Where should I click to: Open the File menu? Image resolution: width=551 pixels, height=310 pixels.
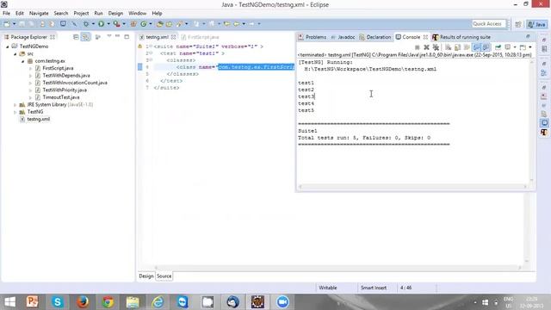pos(6,14)
